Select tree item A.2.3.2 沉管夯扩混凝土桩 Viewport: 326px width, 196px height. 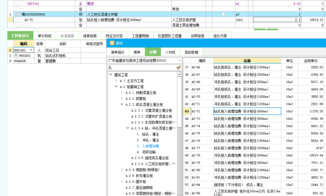[152, 116]
